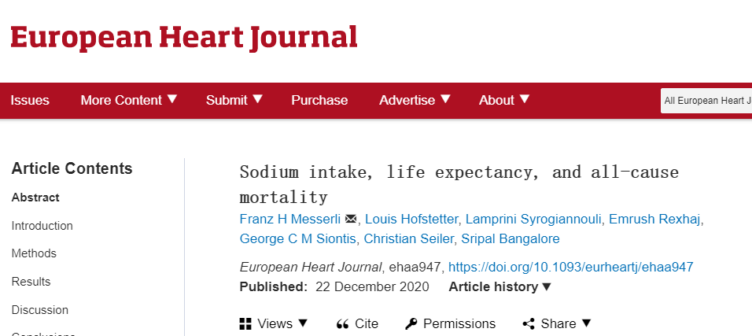The image size is (752, 336).
Task: Jump to the Discussion section
Action: click(40, 310)
